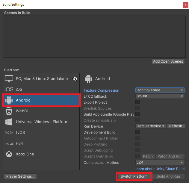Toggle the Create symbols.zip checkbox
Screen dimensions: 189x183
137,120
